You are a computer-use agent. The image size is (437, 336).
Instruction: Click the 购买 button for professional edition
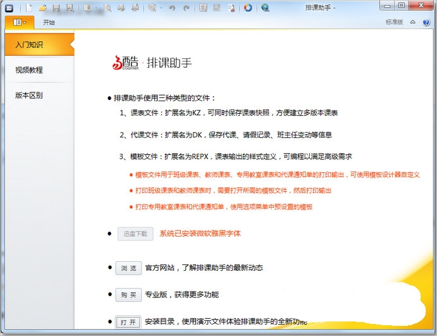(x=128, y=295)
